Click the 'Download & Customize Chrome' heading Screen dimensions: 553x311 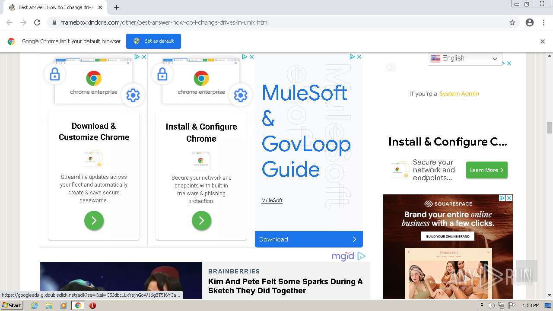94,131
